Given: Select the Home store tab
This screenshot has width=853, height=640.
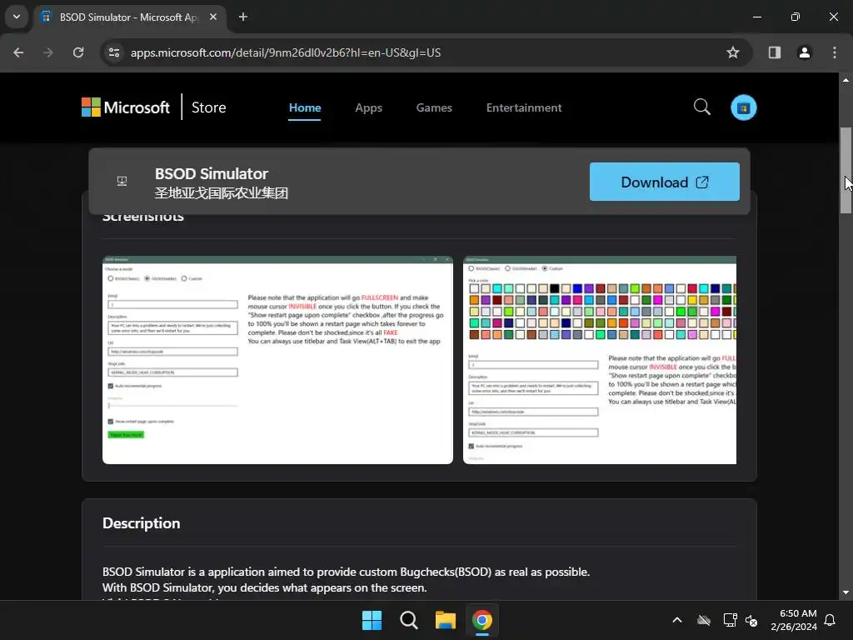Looking at the screenshot, I should click(x=305, y=107).
